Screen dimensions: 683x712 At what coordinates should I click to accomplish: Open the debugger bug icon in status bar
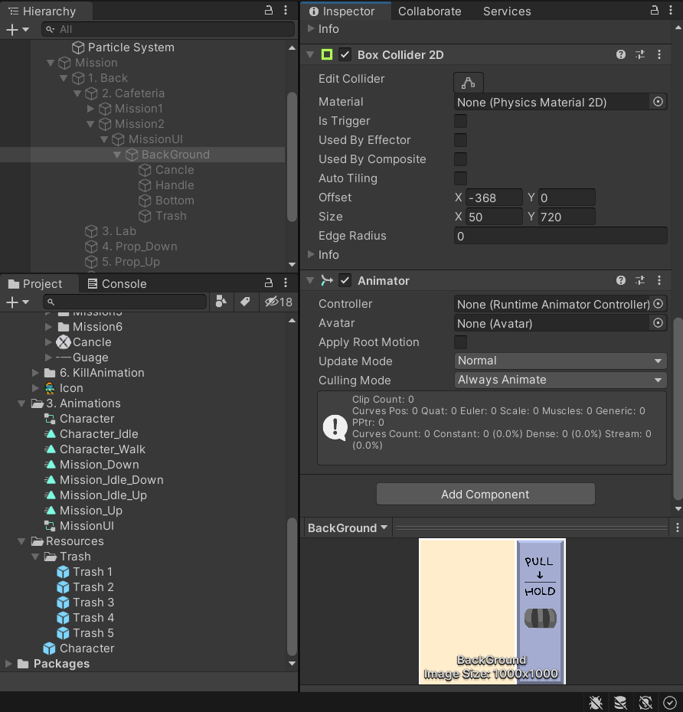pyautogui.click(x=596, y=703)
